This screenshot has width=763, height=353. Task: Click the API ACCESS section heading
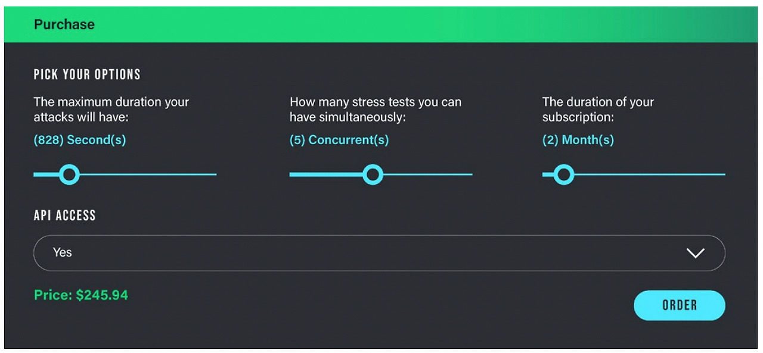(64, 215)
